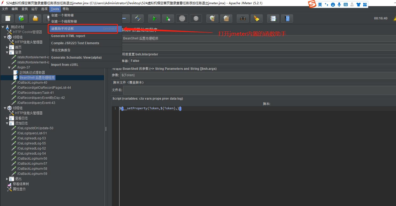This screenshot has width=396, height=206.
Task: Click the Help question-mark toolbar icon
Action: pyautogui.click(x=287, y=18)
